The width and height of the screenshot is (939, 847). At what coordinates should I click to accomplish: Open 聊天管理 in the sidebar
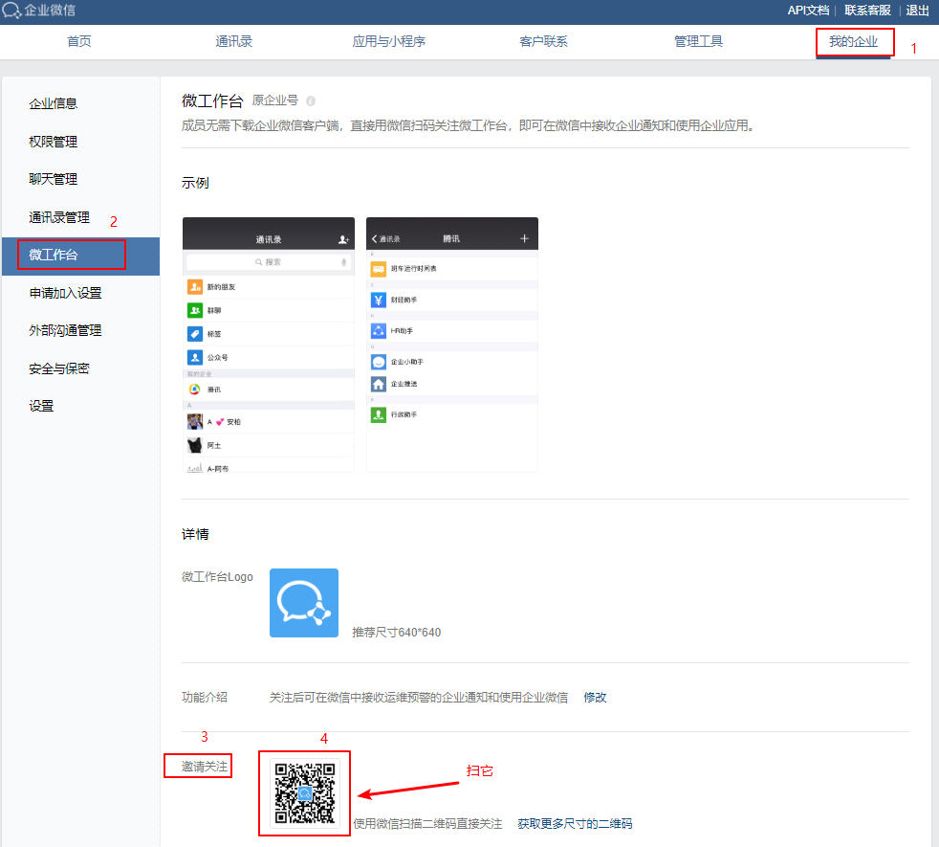coord(54,179)
